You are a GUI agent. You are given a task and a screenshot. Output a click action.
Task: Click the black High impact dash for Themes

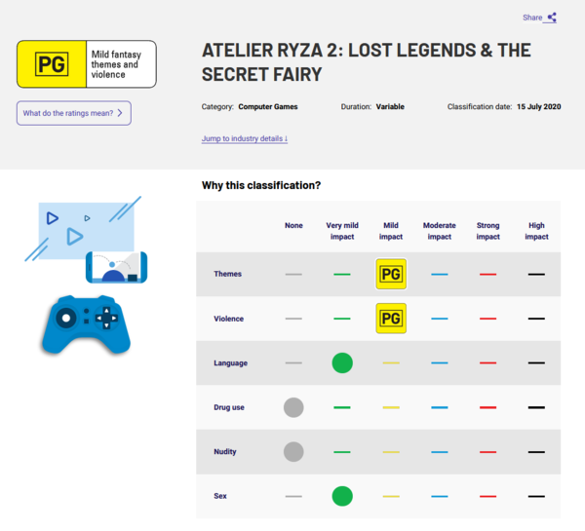[536, 275]
